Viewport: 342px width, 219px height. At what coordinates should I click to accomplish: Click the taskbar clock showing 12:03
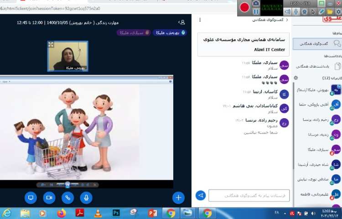click(x=329, y=213)
